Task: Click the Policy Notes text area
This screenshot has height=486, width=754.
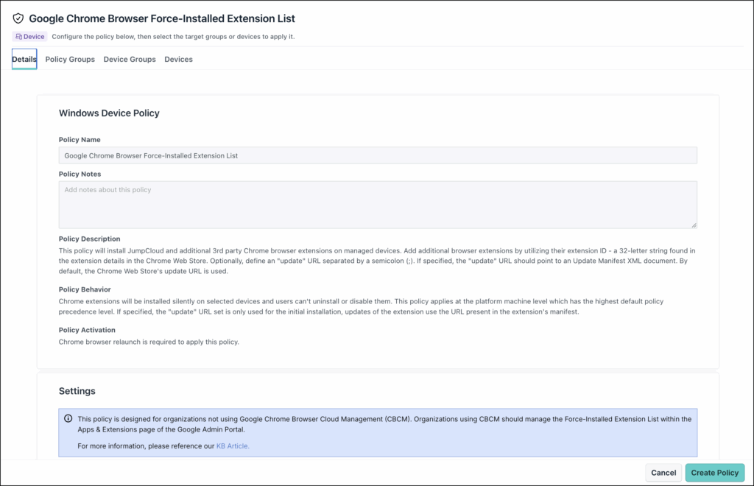Action: (378, 205)
